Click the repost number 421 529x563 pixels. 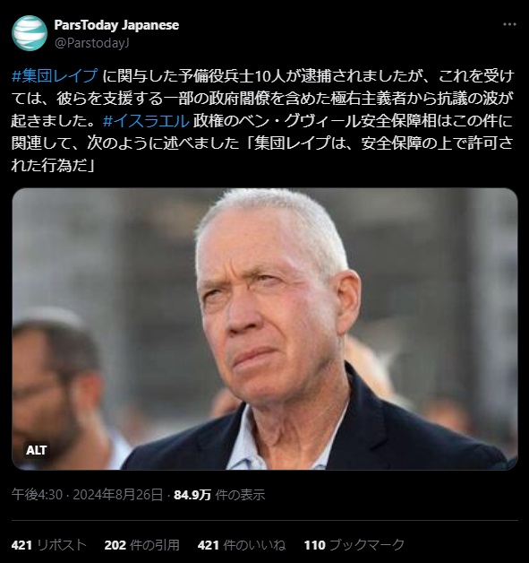pos(21,545)
